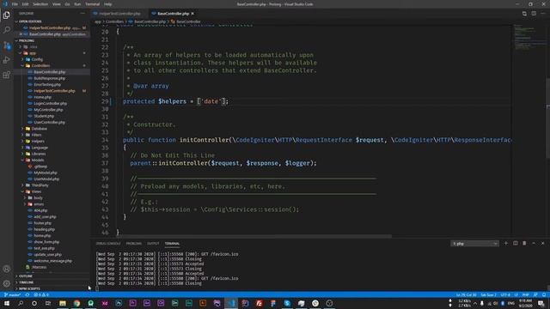The image size is (550, 309).
Task: Split the editor to the right
Action: [534, 14]
